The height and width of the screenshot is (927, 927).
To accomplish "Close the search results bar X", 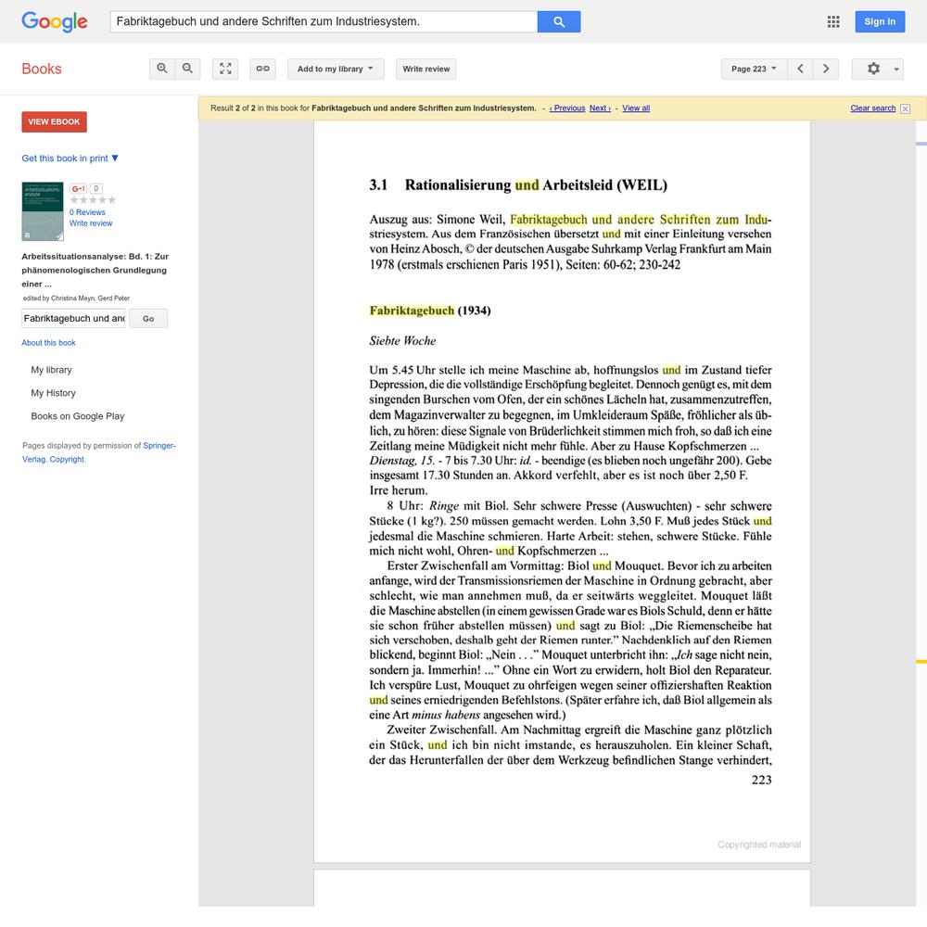I will click(x=905, y=108).
